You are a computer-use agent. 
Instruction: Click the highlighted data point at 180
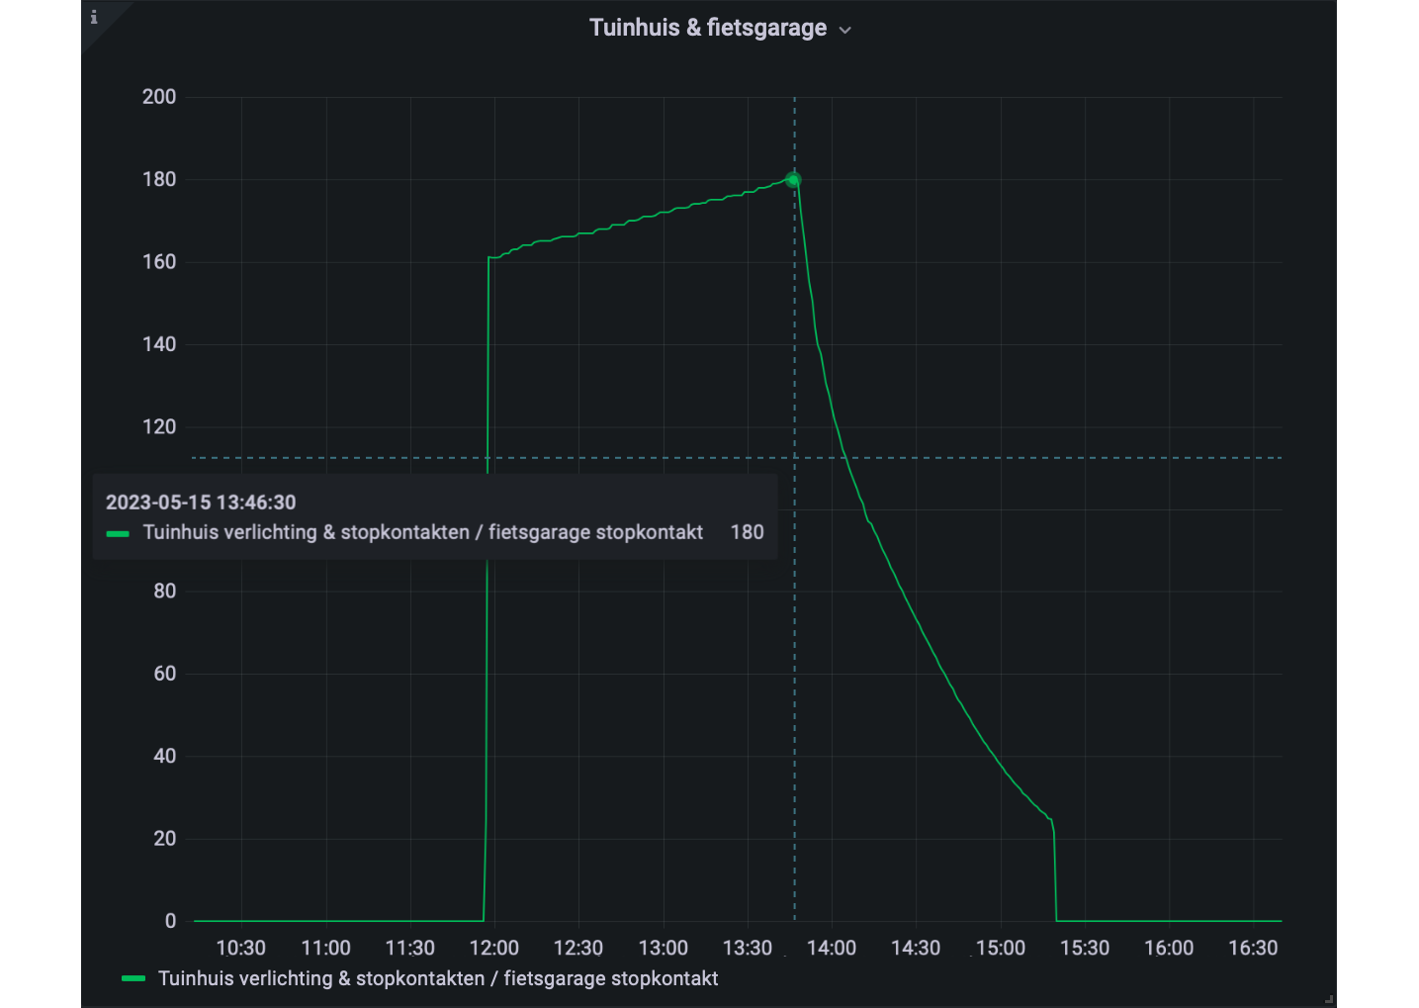point(793,180)
